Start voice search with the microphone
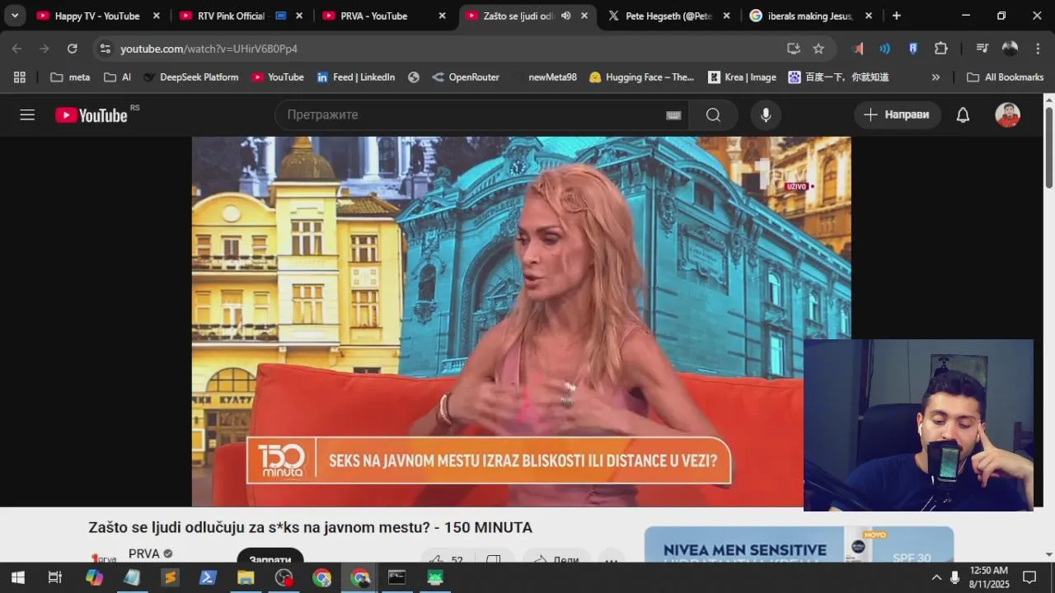Image resolution: width=1055 pixels, height=593 pixels. point(766,114)
